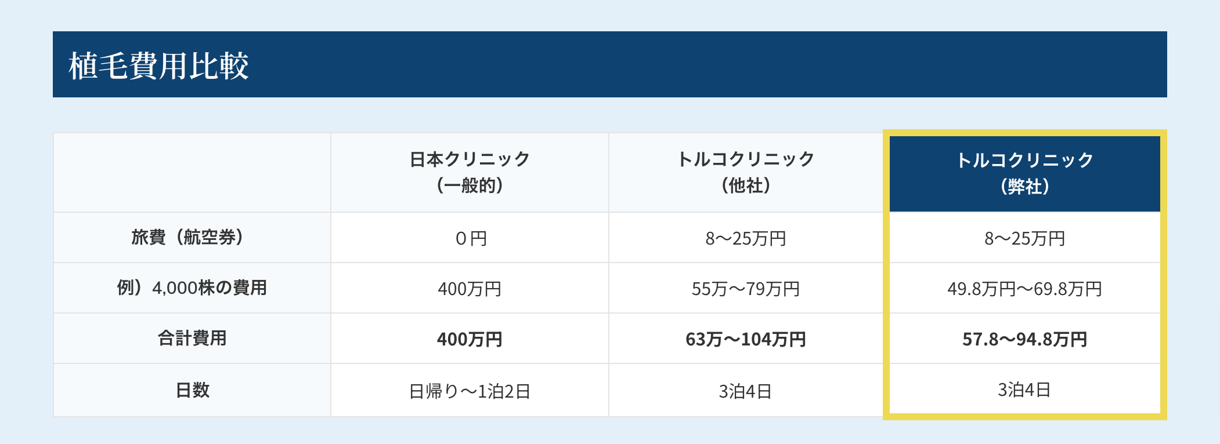Select the 49.8万円〜69.8万円 cell

point(1024,289)
